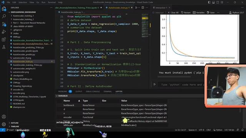Click the remote window status bar icon
246x138 pixels.
[x=3, y=130]
